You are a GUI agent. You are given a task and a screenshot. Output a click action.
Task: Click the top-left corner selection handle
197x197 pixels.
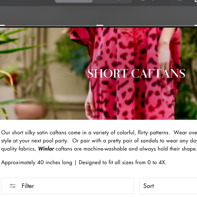(x=2, y=25)
